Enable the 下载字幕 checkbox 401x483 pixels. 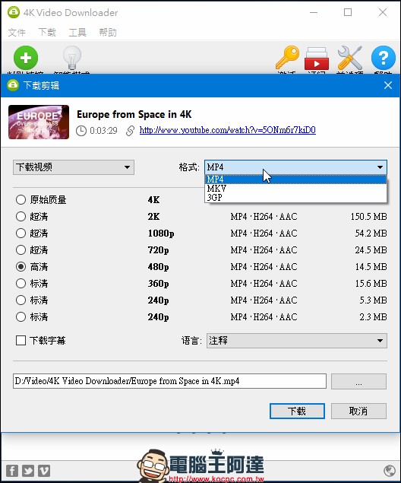(x=21, y=340)
